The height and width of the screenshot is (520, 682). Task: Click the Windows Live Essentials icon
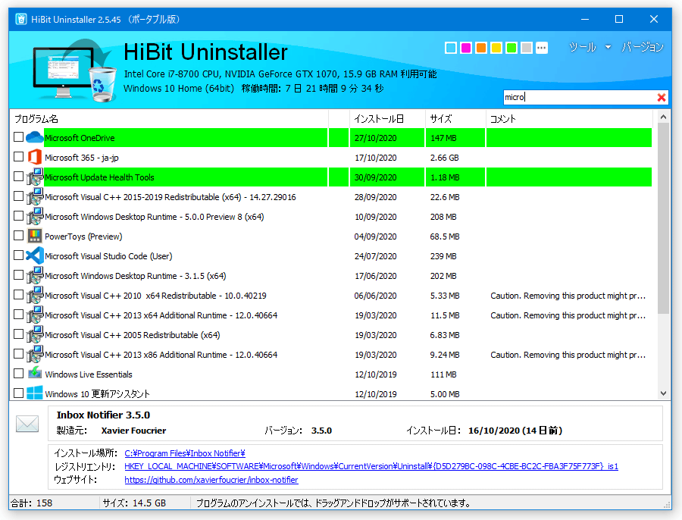coord(34,374)
